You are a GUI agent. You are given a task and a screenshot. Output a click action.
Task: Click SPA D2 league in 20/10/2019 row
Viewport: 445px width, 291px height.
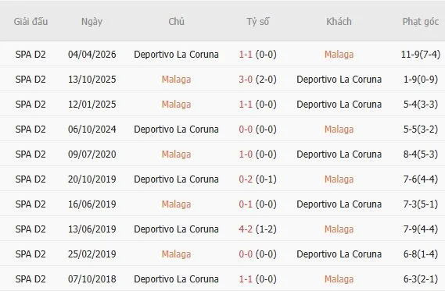pos(31,179)
